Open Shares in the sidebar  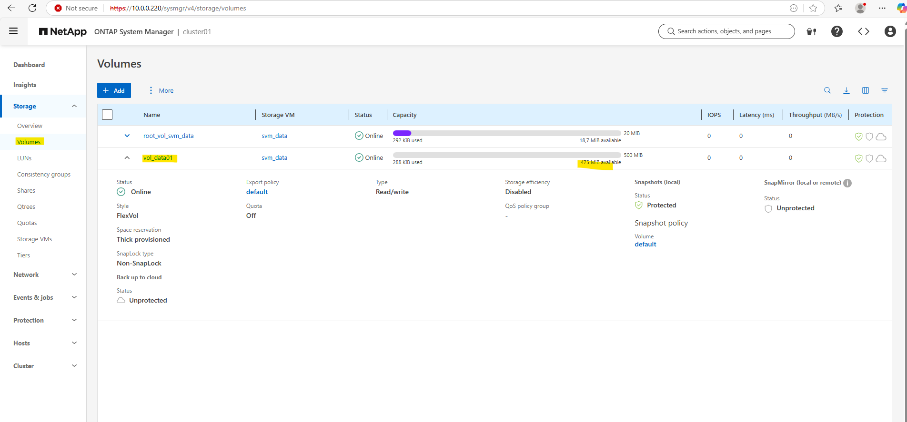tap(26, 190)
